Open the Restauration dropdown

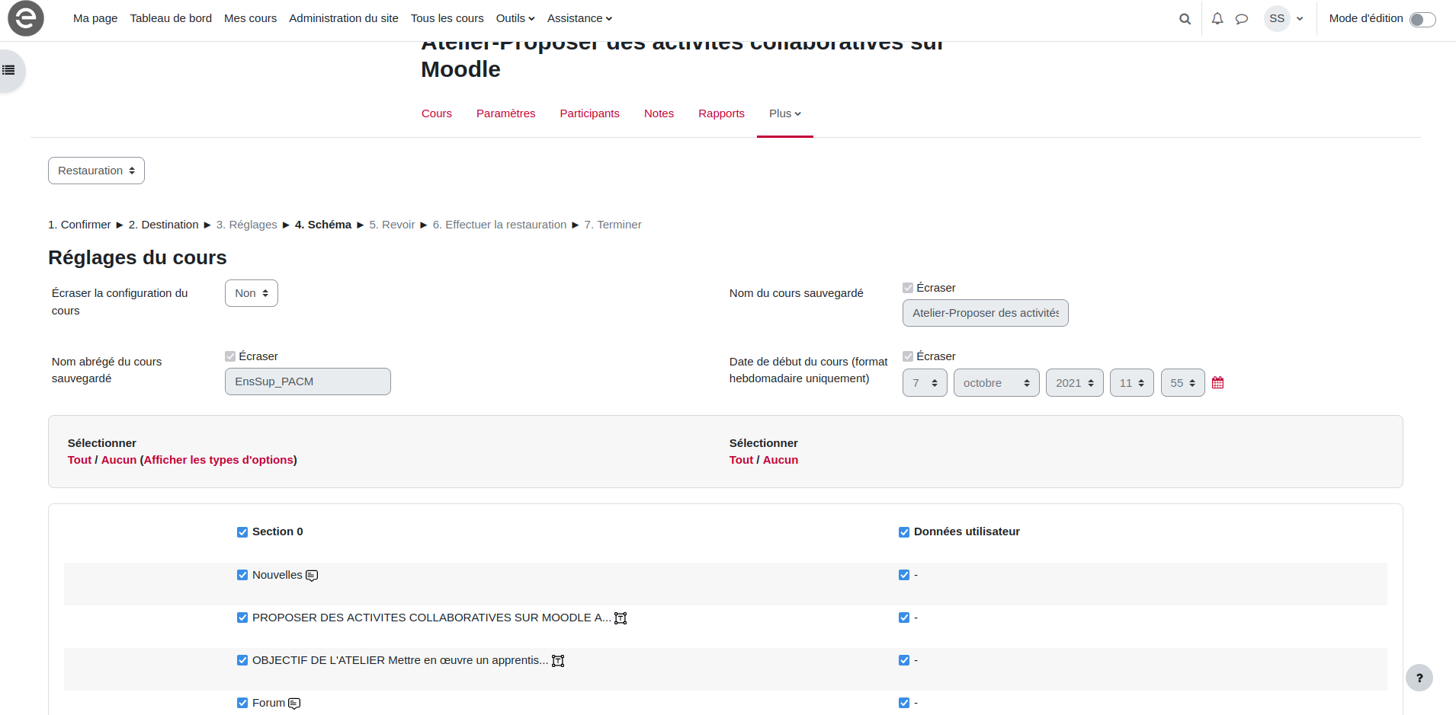click(x=96, y=171)
